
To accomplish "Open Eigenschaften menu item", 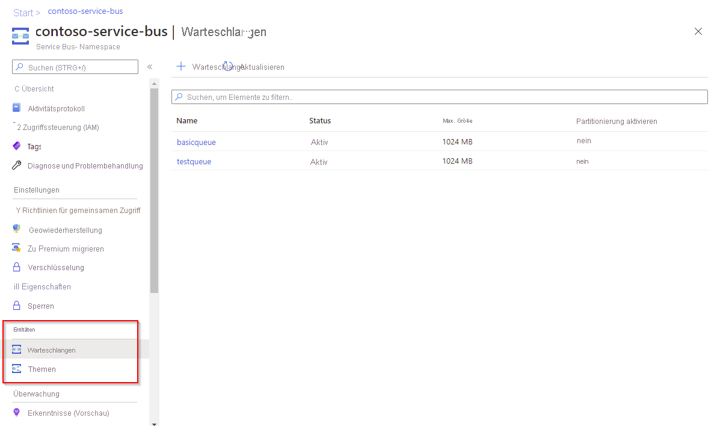I will (42, 287).
